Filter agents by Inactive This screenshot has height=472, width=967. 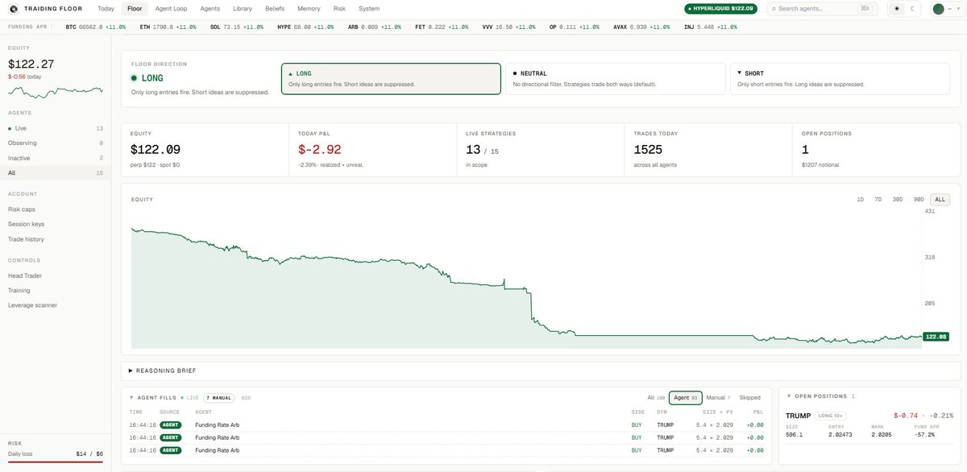(x=56, y=158)
